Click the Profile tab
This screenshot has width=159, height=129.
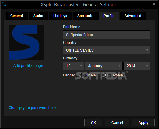[x=109, y=16]
